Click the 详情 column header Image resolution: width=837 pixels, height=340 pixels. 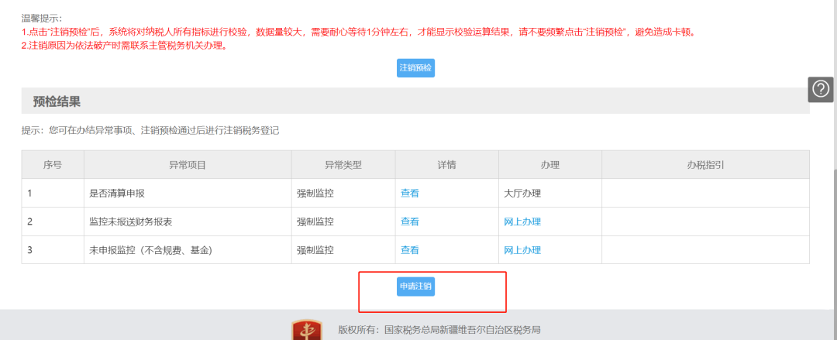(x=447, y=164)
